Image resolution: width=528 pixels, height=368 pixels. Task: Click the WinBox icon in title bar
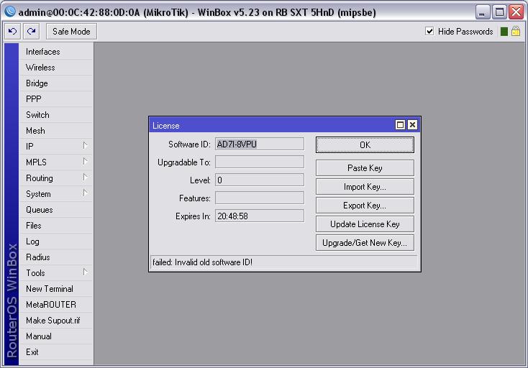click(10, 11)
